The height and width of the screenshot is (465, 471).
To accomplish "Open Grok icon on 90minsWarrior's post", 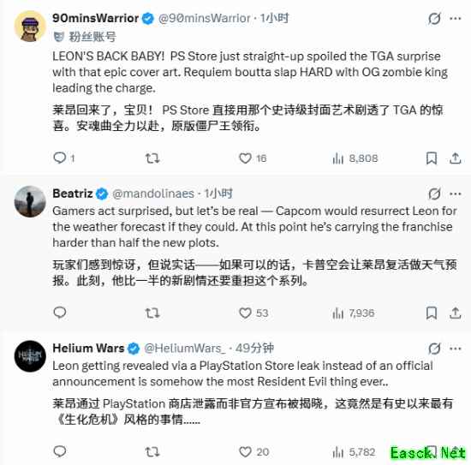I will 434,19.
